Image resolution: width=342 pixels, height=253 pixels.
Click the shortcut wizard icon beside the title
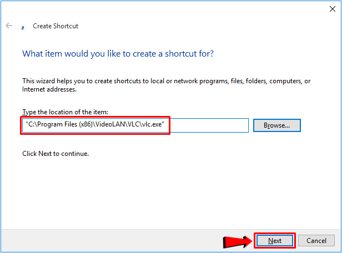click(23, 28)
